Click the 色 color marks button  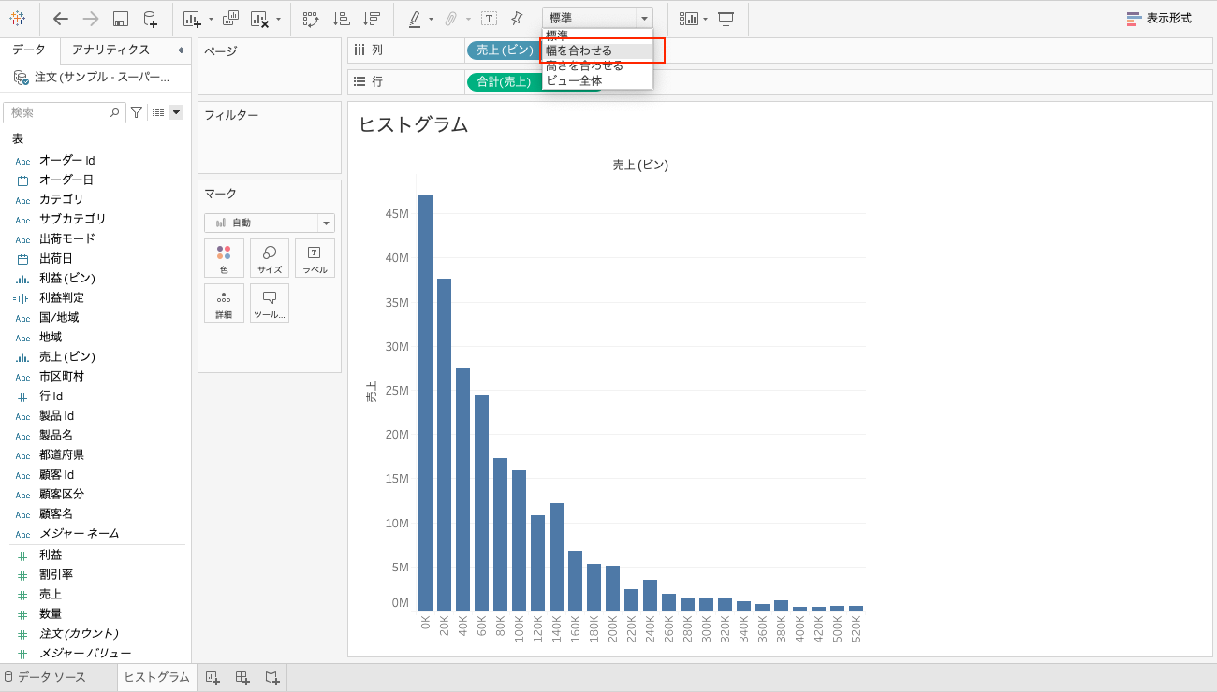pyautogui.click(x=224, y=258)
